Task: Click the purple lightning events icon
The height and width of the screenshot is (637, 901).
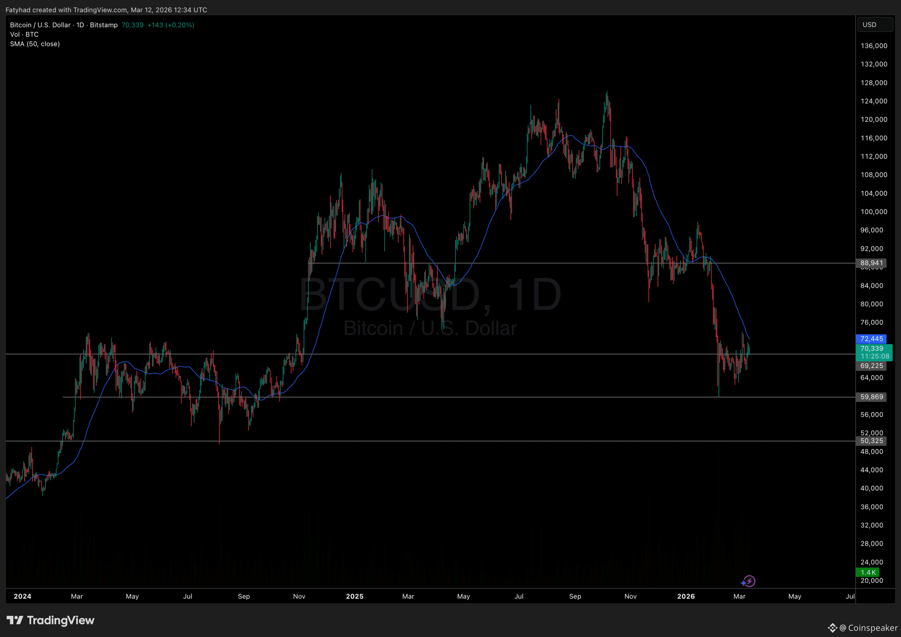Action: coord(750,581)
